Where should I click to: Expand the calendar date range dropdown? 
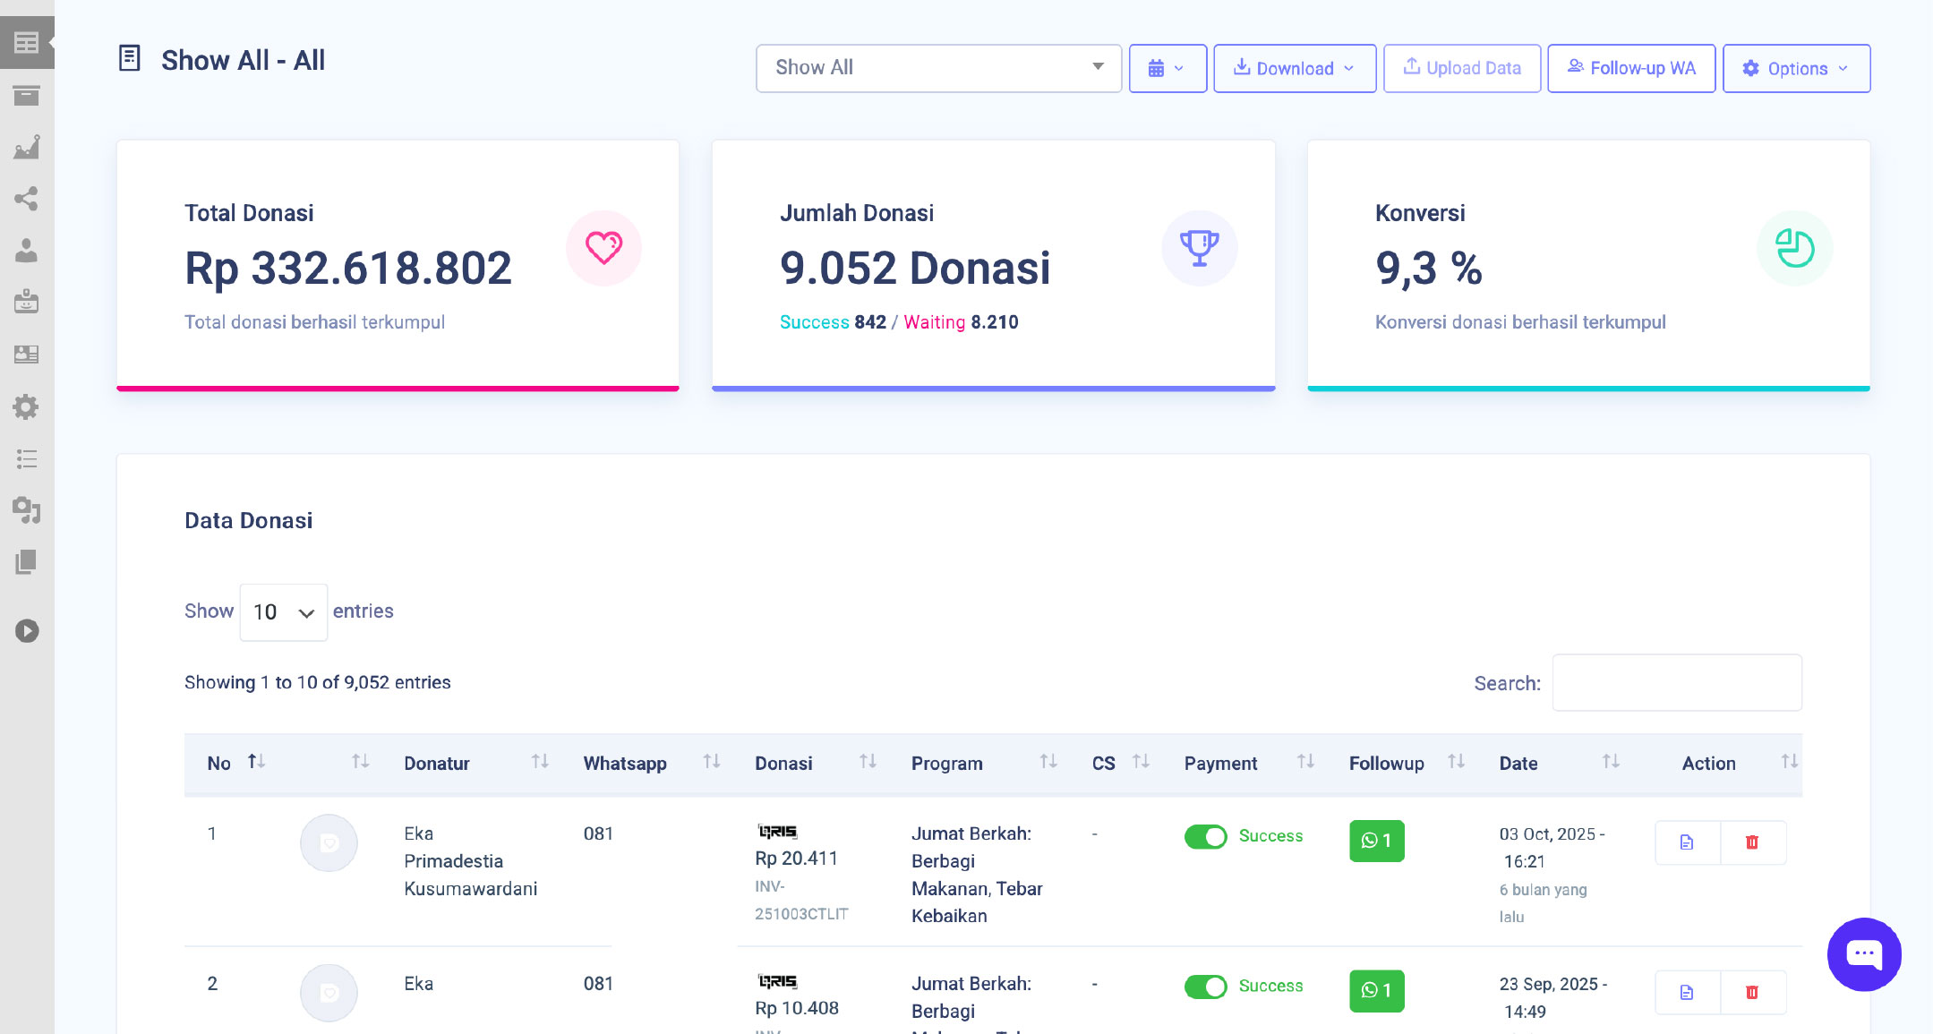point(1167,68)
